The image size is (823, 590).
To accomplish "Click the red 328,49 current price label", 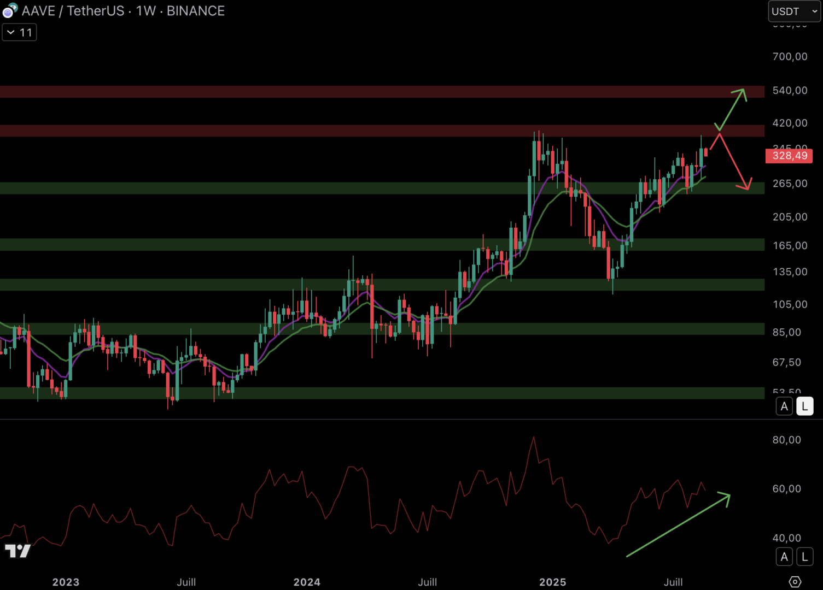I will (790, 156).
